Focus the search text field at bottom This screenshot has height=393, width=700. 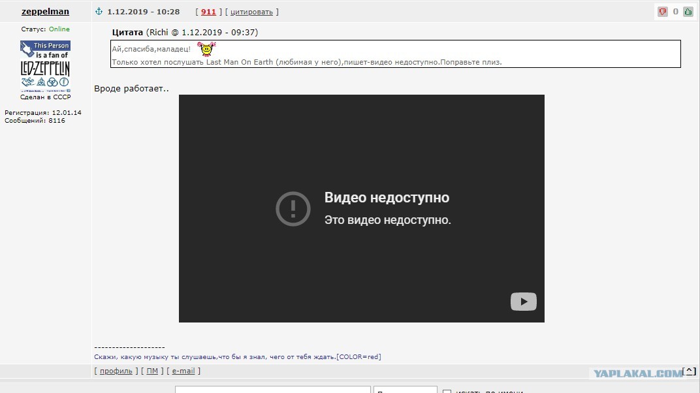click(273, 390)
